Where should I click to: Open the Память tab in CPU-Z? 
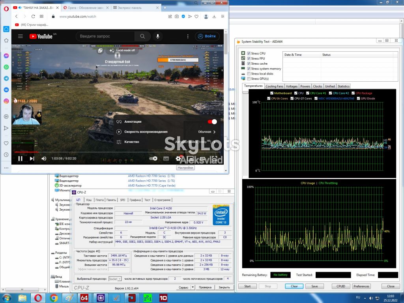(111, 200)
